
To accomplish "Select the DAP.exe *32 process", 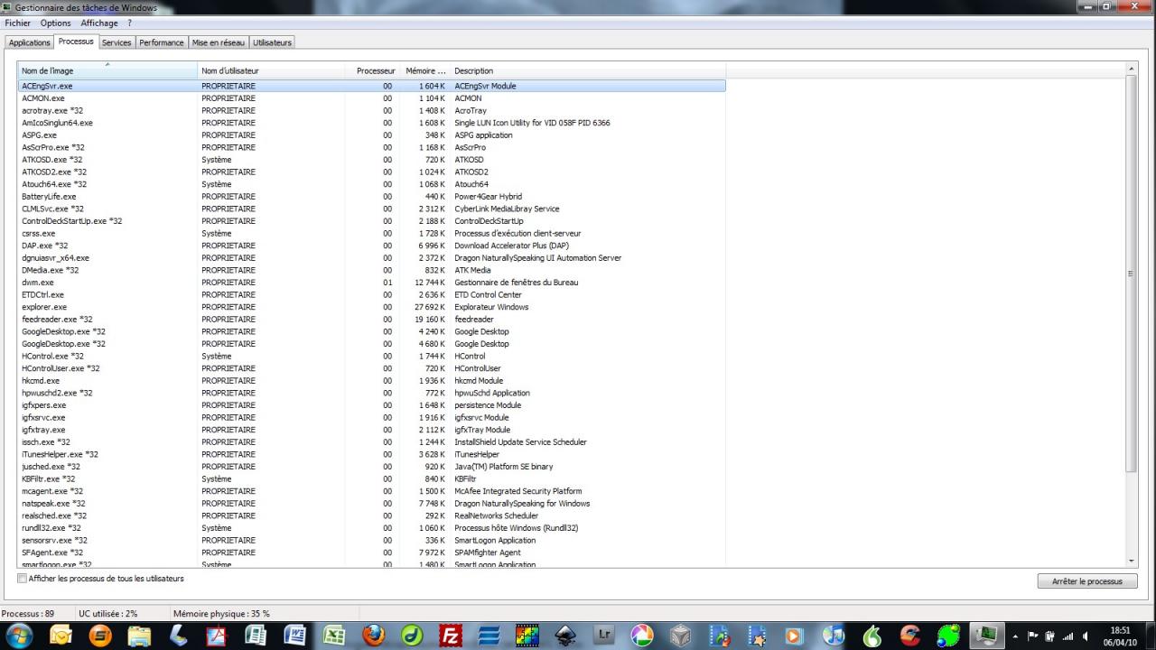I will pyautogui.click(x=371, y=246).
